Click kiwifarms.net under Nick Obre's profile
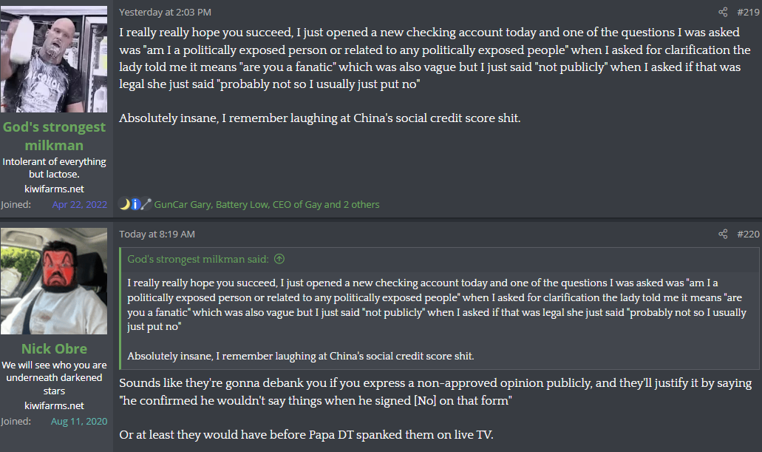This screenshot has width=762, height=452. 54,405
